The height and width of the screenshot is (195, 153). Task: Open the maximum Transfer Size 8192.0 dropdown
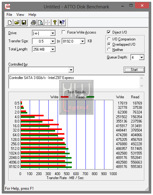[x=82, y=41]
